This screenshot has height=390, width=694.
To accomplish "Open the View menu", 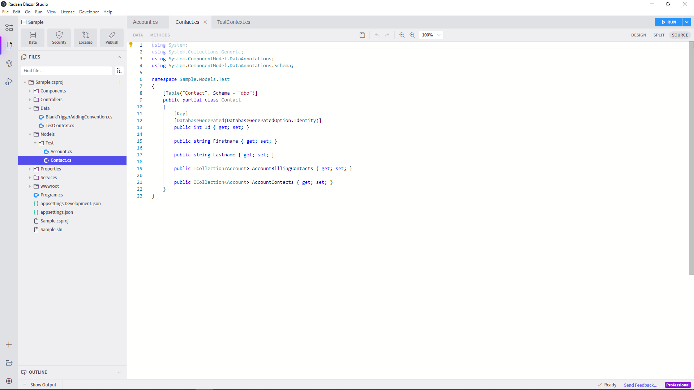I will (x=52, y=12).
